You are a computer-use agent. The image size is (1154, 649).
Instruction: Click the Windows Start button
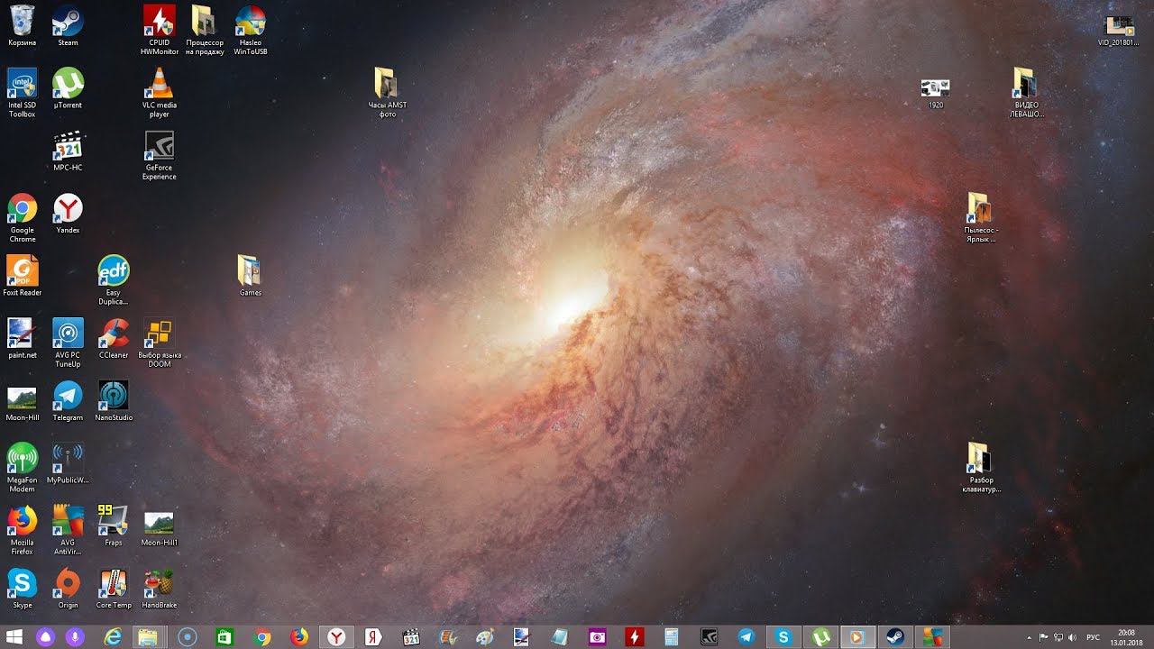[14, 637]
